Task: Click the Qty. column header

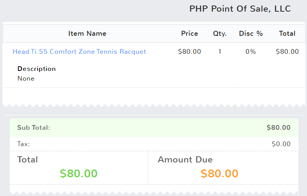Action: coord(220,34)
